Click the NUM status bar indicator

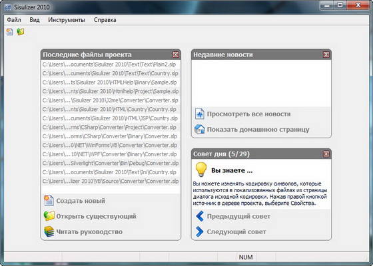tap(246, 257)
